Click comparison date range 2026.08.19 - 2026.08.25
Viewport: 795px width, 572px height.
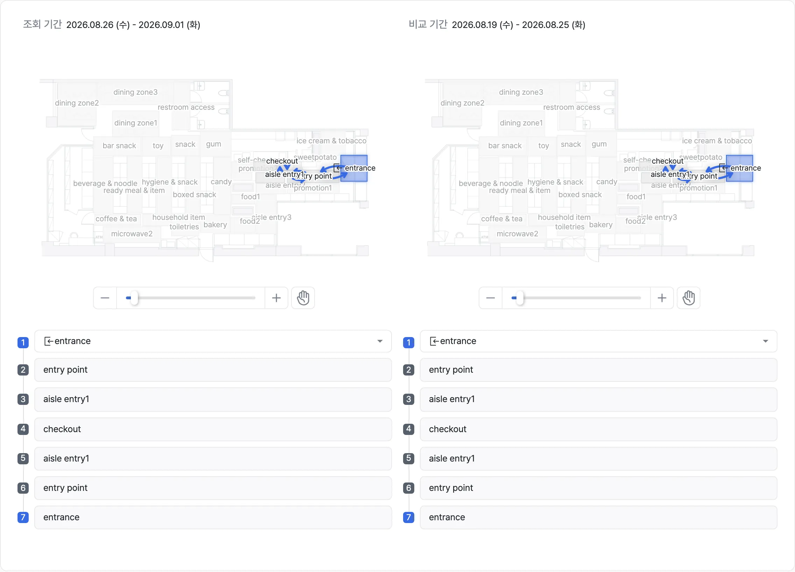519,25
